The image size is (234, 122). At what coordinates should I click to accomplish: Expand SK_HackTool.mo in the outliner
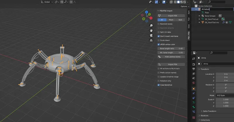199,23
